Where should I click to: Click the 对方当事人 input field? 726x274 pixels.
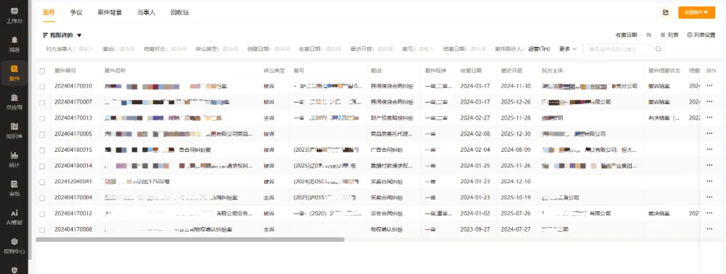point(85,48)
